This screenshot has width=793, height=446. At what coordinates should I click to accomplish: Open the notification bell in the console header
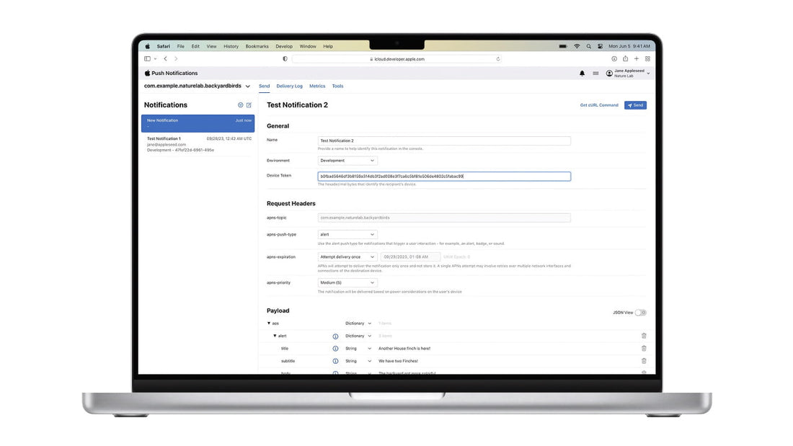point(582,73)
